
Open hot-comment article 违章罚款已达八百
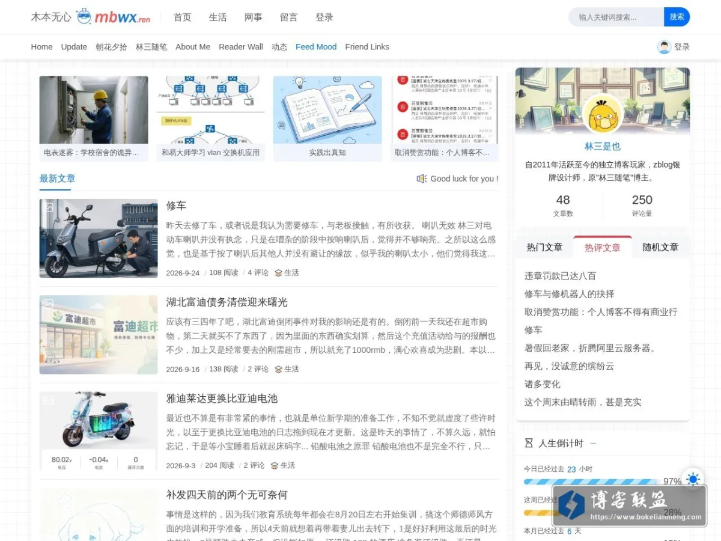pos(560,276)
